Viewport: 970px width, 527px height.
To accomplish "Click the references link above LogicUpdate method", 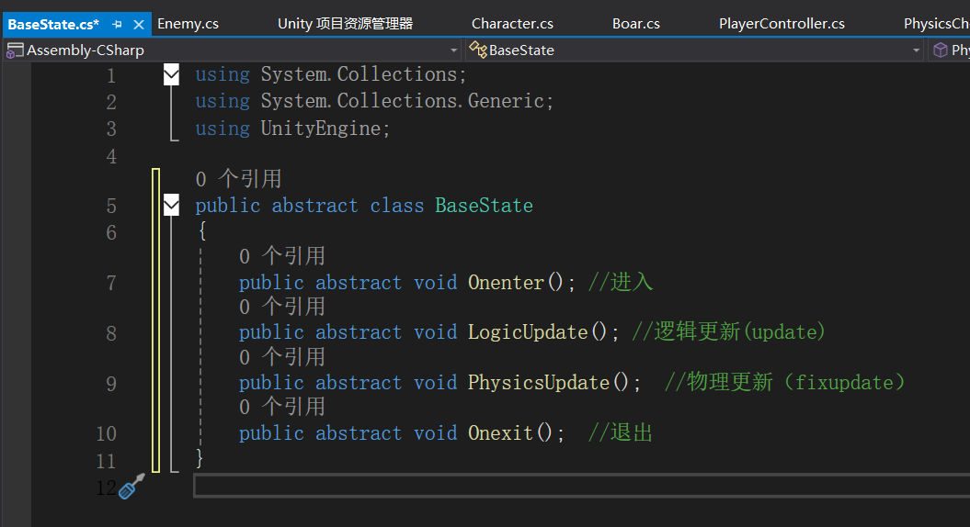I will pos(281,307).
